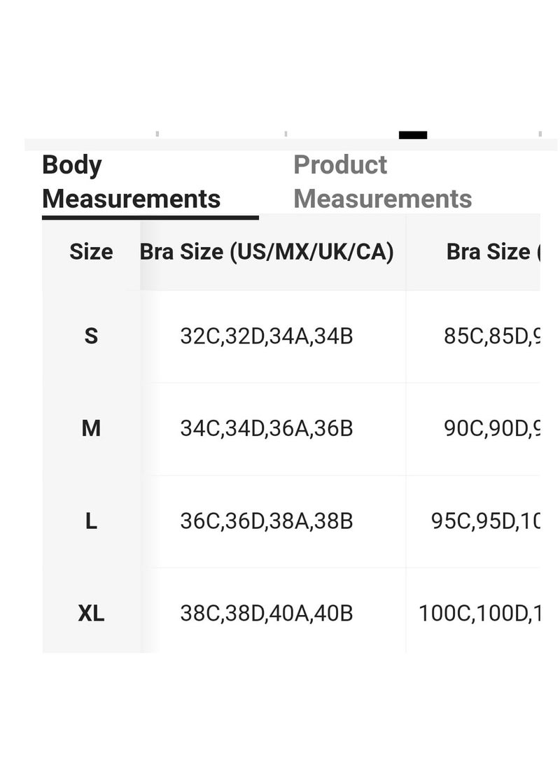
Task: Open the Product Measurements tab
Action: [x=383, y=182]
